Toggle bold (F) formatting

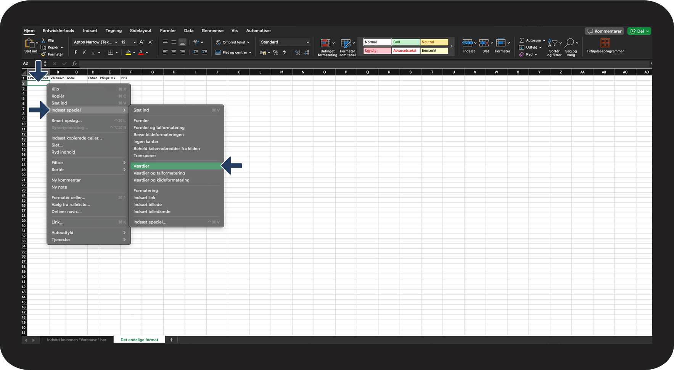point(76,53)
